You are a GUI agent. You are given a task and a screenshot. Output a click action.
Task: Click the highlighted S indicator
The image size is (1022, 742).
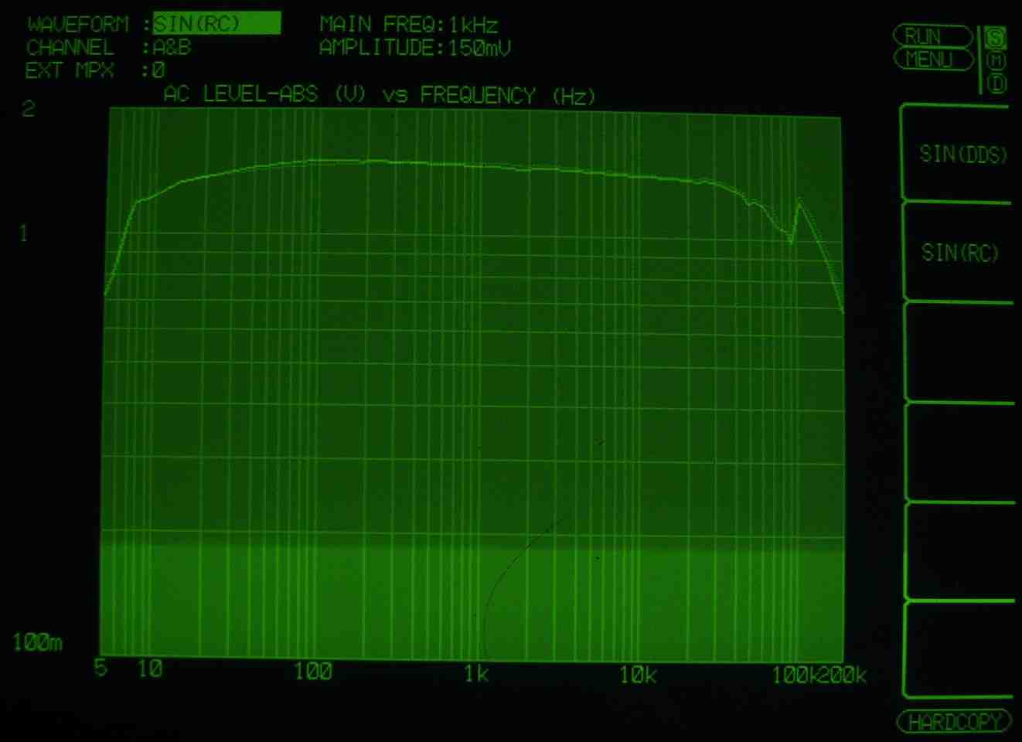[x=996, y=37]
